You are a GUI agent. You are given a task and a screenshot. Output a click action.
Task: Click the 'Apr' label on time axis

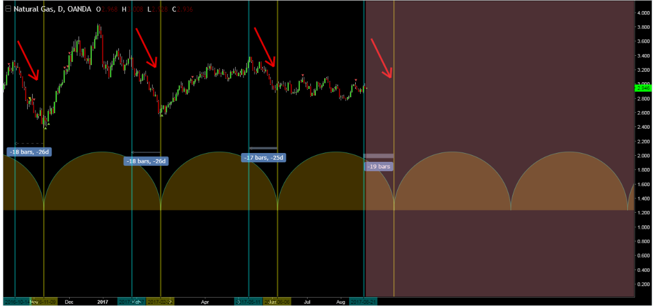pyautogui.click(x=205, y=302)
